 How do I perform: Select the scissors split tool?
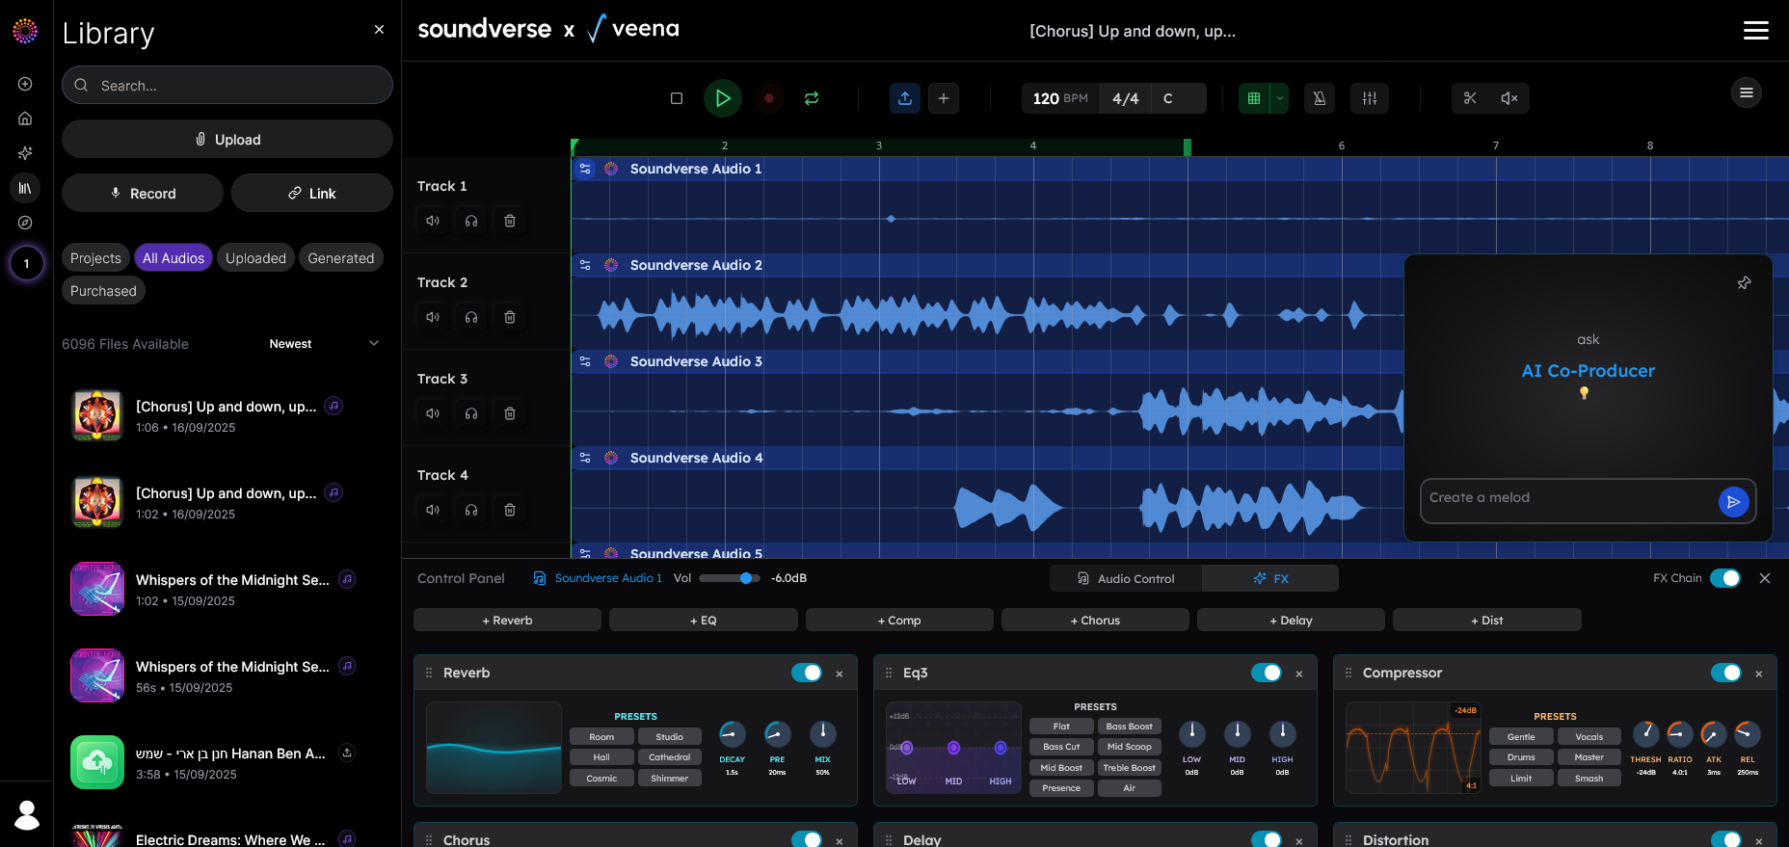[1470, 98]
